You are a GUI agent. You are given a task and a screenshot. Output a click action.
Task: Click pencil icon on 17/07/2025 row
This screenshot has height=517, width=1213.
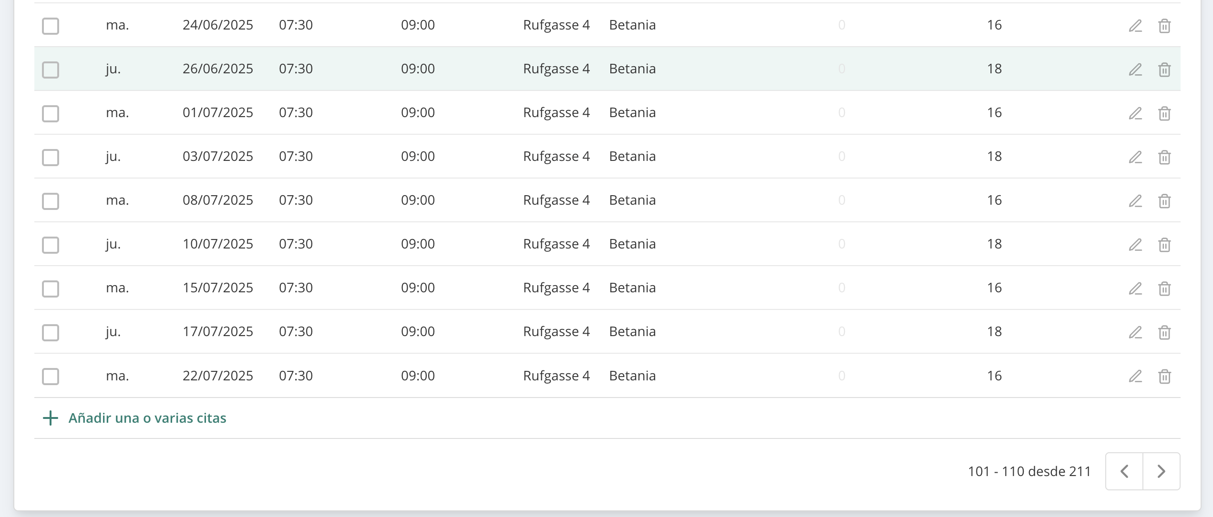[x=1135, y=332]
